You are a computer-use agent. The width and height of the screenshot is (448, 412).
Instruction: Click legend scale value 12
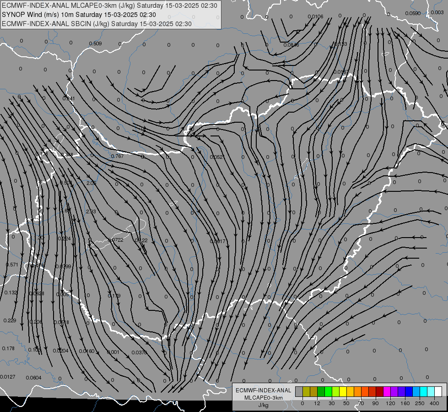pos(317,403)
